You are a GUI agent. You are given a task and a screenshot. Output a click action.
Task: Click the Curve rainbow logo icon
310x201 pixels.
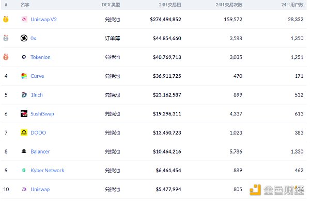click(24, 76)
